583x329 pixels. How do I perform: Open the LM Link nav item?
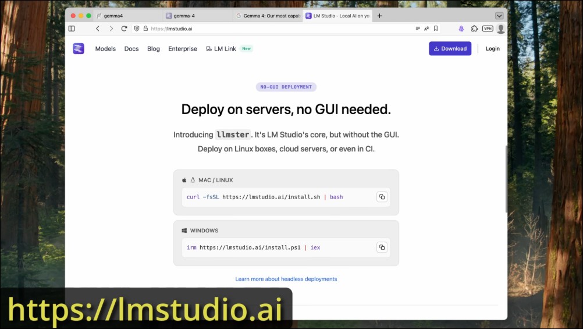pyautogui.click(x=221, y=49)
